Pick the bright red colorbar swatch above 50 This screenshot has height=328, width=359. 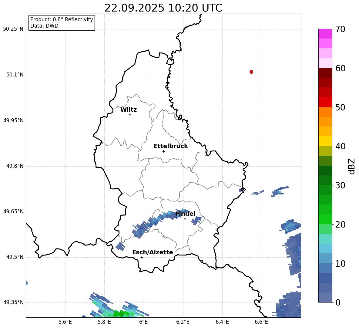[x=325, y=102]
